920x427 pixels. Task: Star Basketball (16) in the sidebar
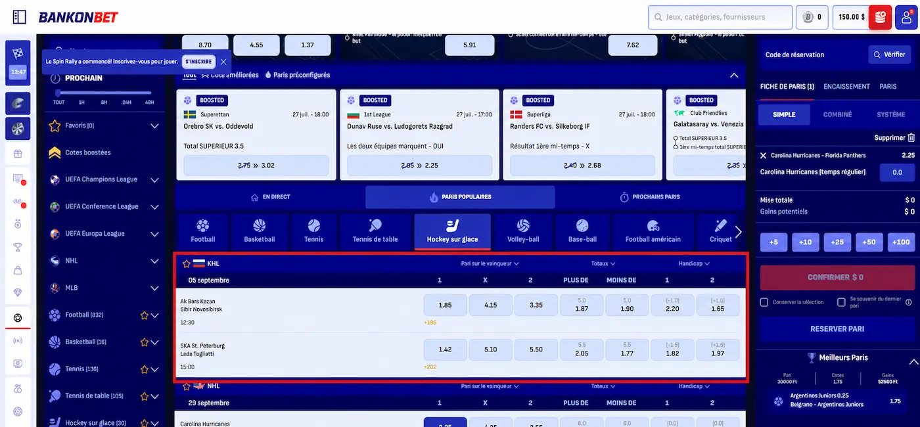coord(145,342)
